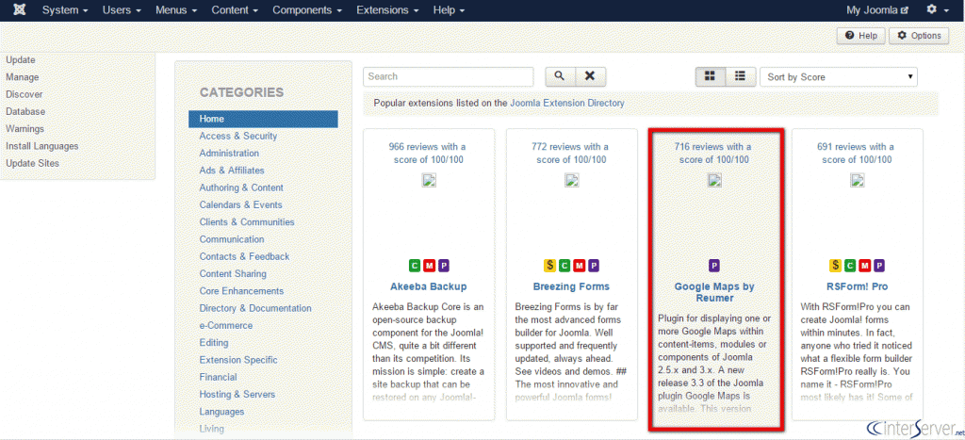Open Contacts & Feedback category
Image resolution: width=965 pixels, height=440 pixels.
[244, 256]
